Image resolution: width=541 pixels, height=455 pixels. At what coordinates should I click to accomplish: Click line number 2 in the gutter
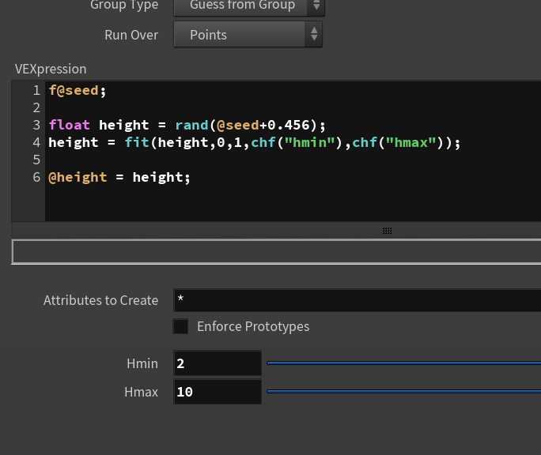(36, 108)
